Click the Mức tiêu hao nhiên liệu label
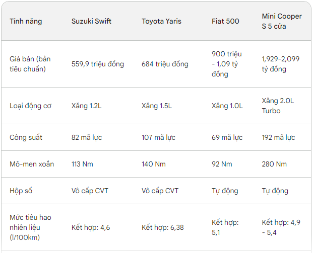 [30, 227]
